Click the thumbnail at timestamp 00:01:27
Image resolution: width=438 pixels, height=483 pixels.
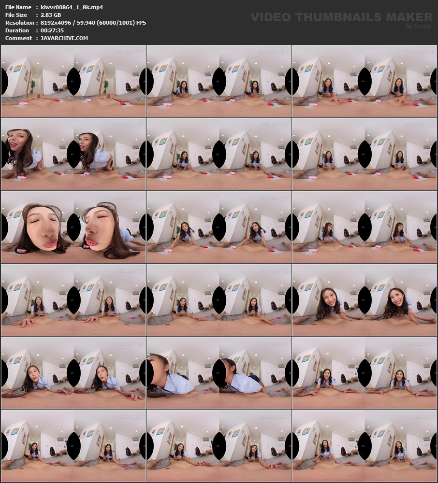(73, 81)
